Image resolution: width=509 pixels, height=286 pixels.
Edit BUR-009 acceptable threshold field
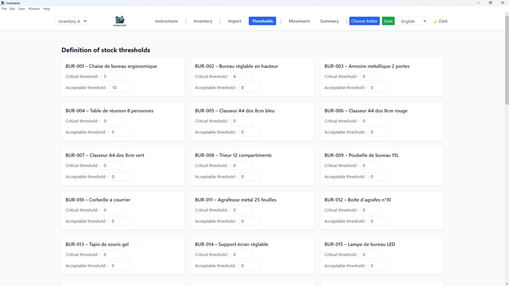tap(379, 177)
